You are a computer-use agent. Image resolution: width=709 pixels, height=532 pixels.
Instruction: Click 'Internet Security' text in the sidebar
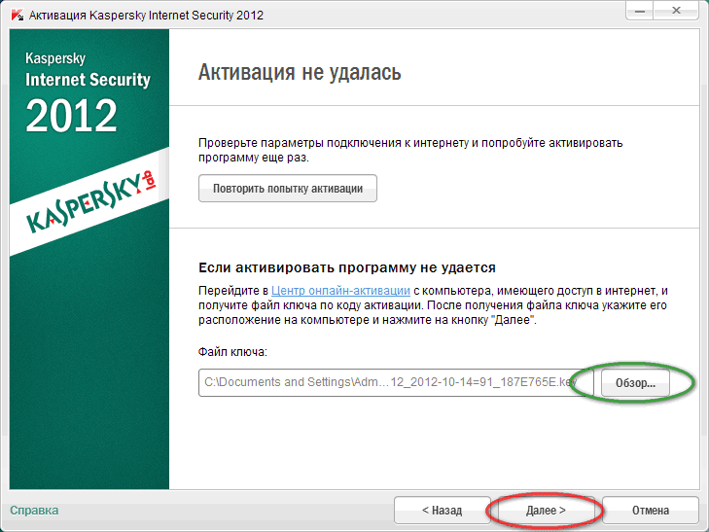coord(88,80)
